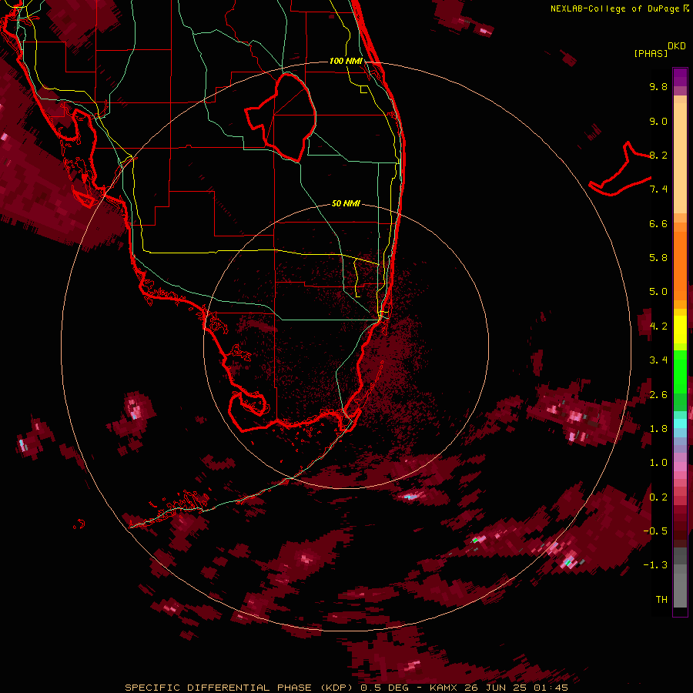Click the cyan segment of the color bar
The height and width of the screenshot is (693, 693).
(680, 423)
